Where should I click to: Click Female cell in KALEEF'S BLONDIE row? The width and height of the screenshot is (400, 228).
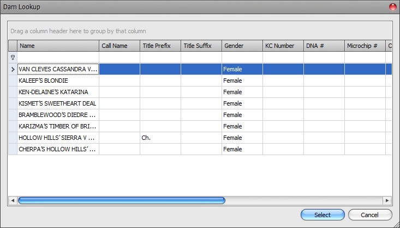(x=242, y=81)
